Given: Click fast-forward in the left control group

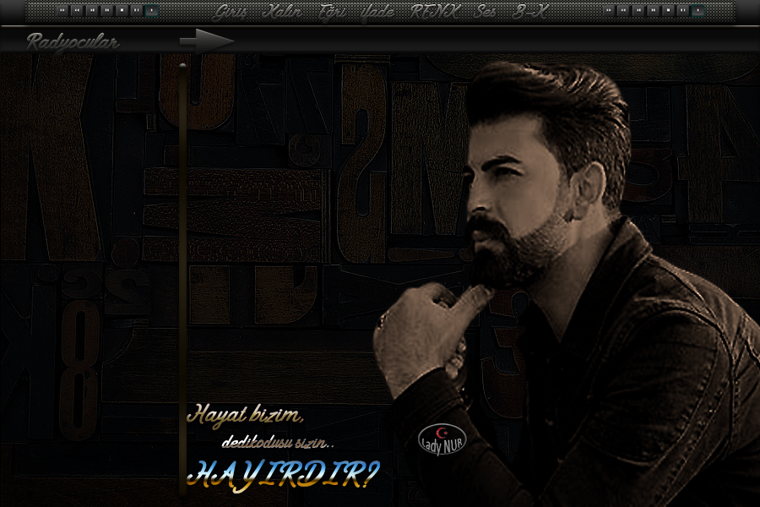Looking at the screenshot, I should tap(62, 10).
